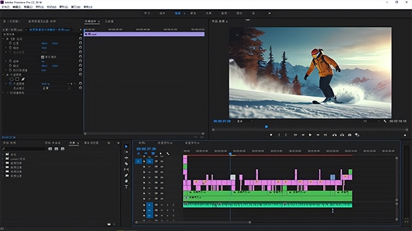Open the File menu in the menu bar
412x231 pixels.
[5, 7]
